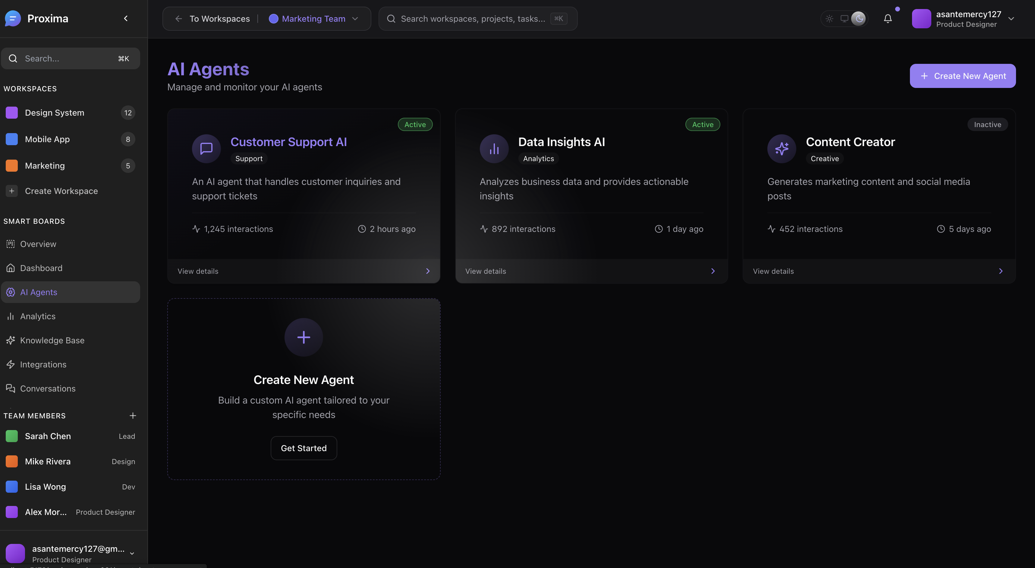Open Integrations from the sidebar
This screenshot has height=568, width=1035.
[43, 364]
